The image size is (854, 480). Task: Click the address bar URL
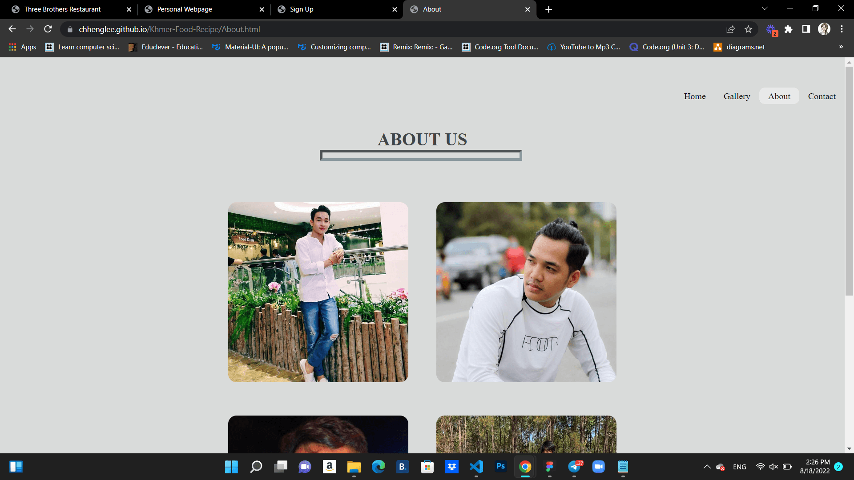[x=169, y=29]
